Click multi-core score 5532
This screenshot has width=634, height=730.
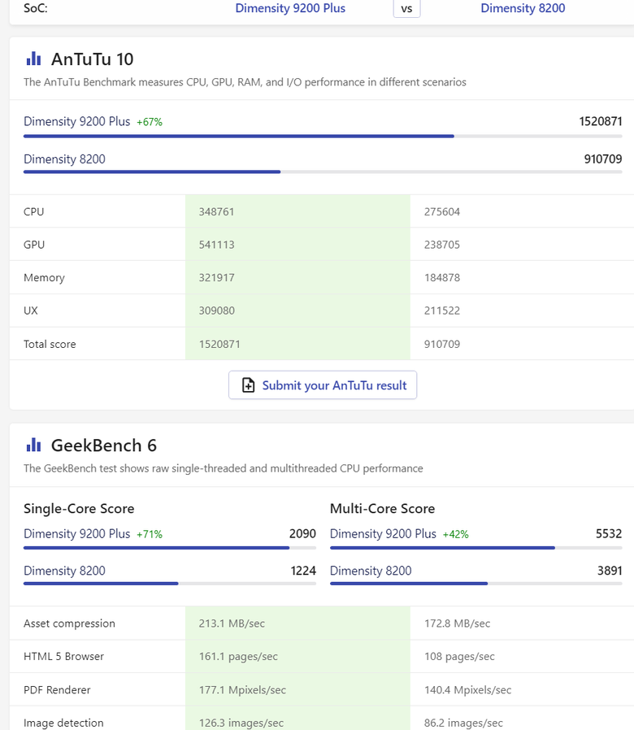[x=609, y=534]
